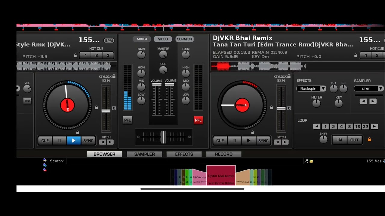Switch to the SCRATCH panel

click(184, 39)
